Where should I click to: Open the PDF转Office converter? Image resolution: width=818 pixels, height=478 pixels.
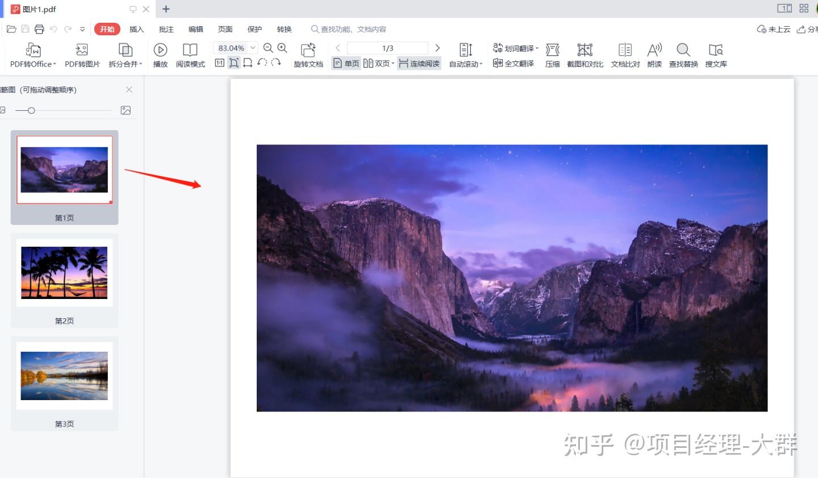coord(33,56)
